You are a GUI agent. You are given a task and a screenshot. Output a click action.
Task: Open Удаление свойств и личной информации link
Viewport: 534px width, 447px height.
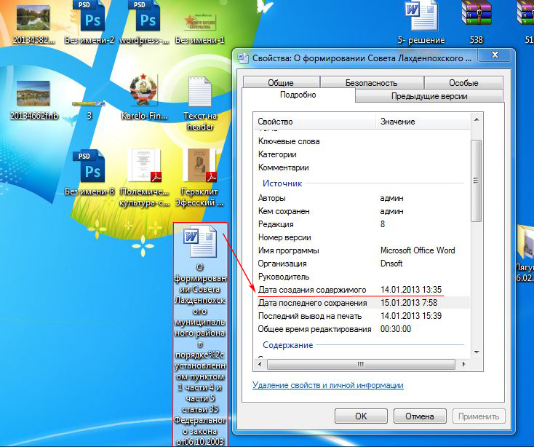(327, 385)
